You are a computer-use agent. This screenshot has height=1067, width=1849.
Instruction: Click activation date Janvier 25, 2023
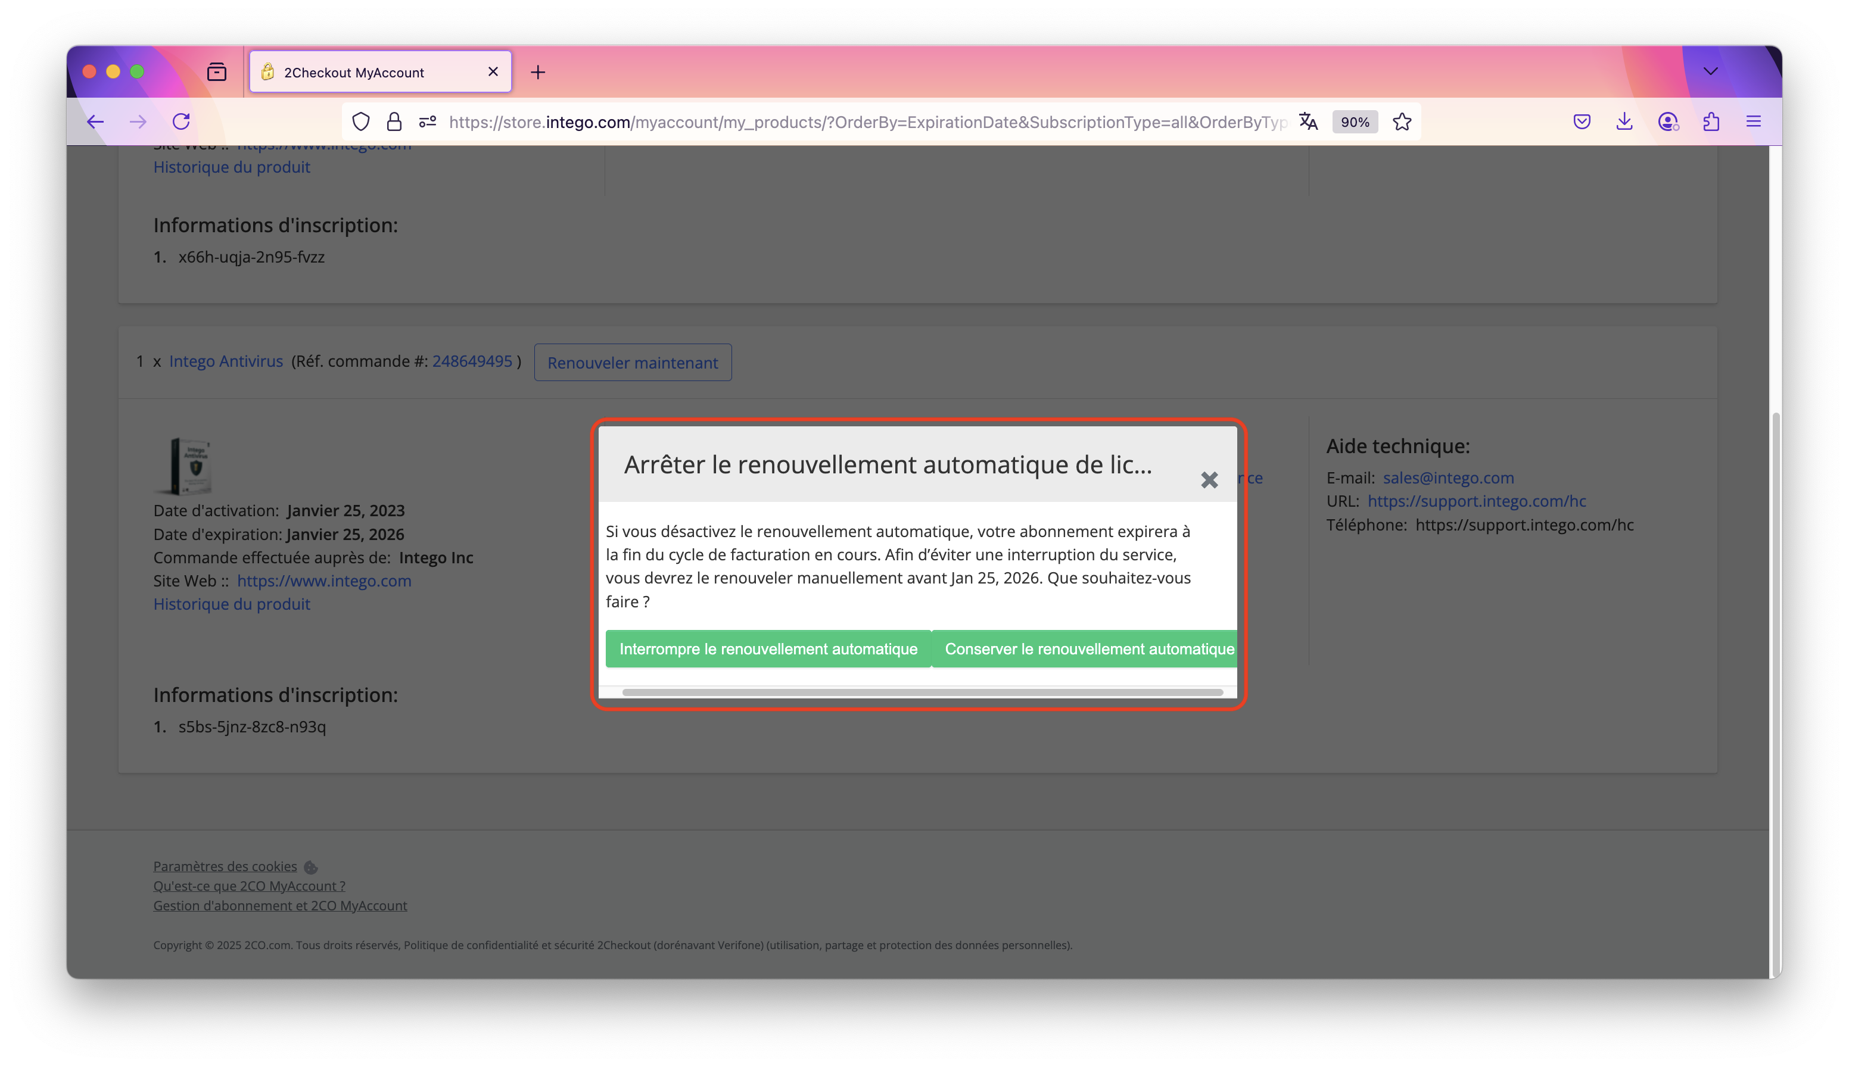tap(346, 511)
